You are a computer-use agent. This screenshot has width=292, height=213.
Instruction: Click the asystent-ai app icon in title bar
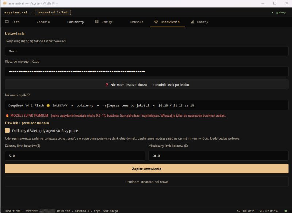[x=5, y=3]
